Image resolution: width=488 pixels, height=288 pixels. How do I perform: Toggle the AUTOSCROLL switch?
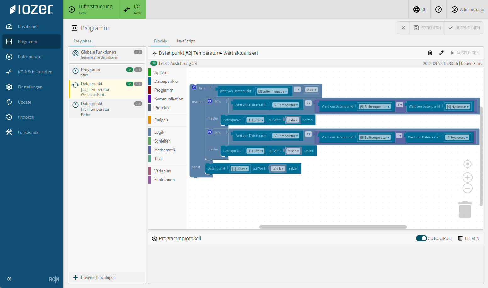pyautogui.click(x=421, y=238)
